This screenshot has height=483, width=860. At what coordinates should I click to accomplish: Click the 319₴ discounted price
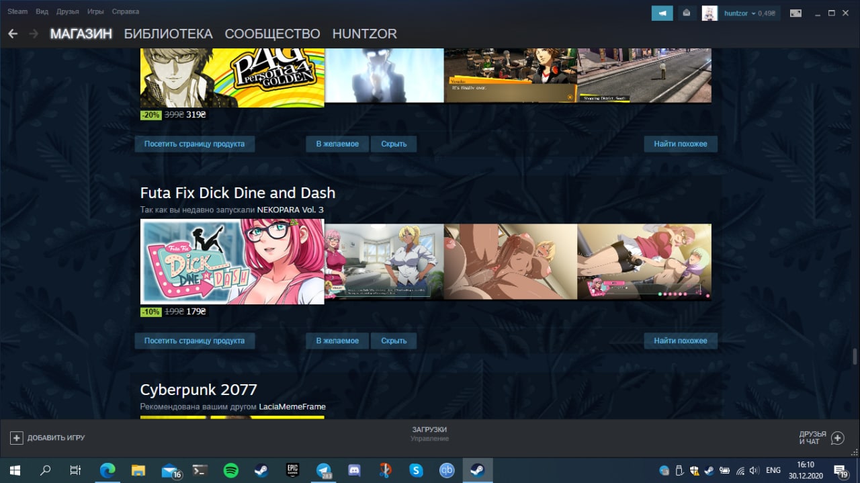196,115
